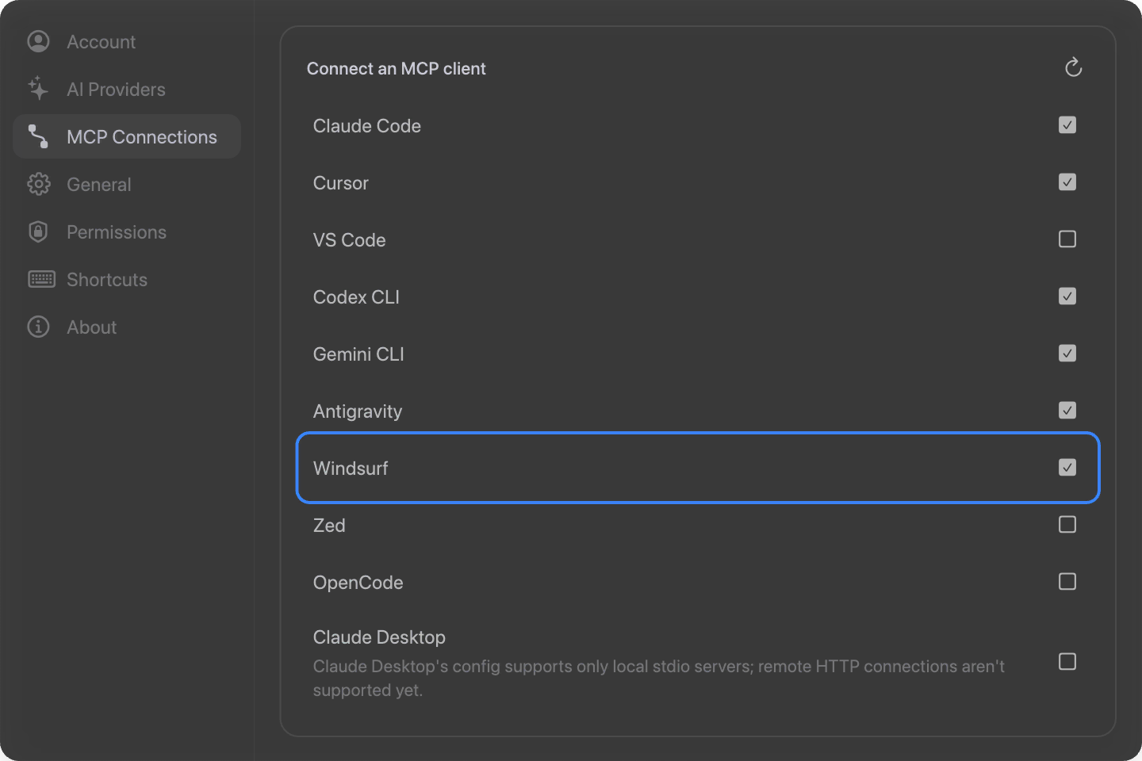Select MCP Connections in the sidebar
The image size is (1142, 761).
[127, 136]
